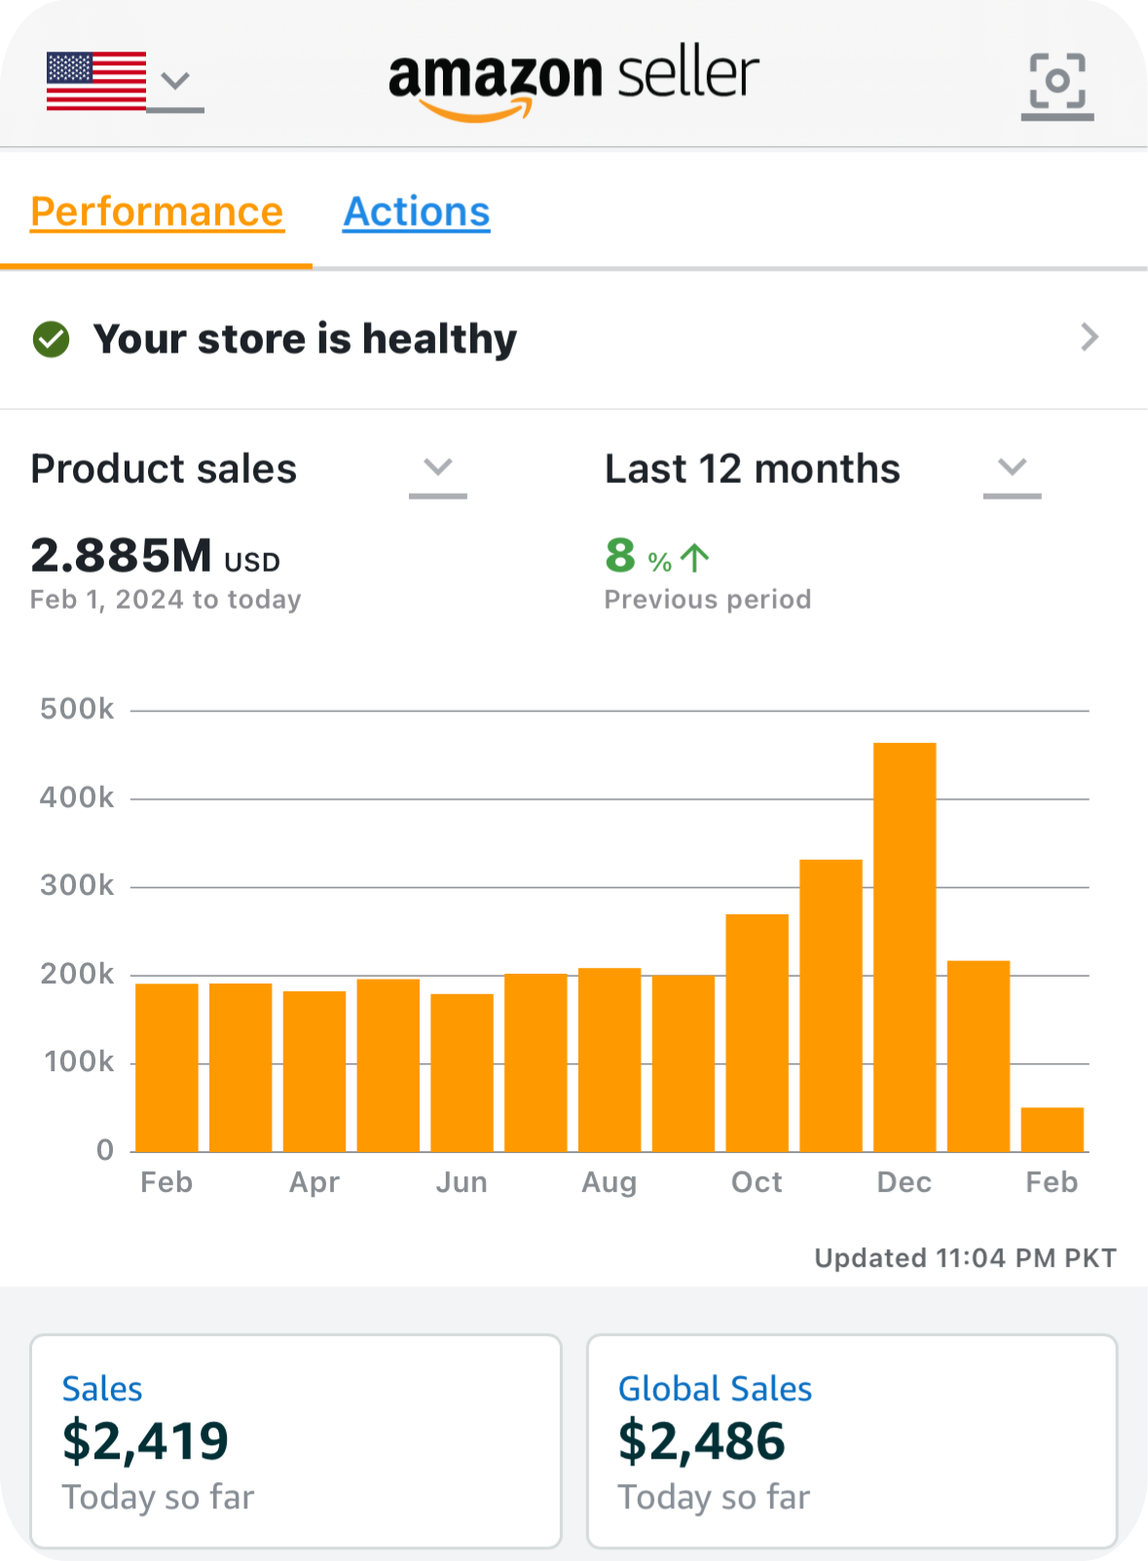This screenshot has height=1561, width=1148.
Task: Tap the 8% increase indicator
Action: 657,556
